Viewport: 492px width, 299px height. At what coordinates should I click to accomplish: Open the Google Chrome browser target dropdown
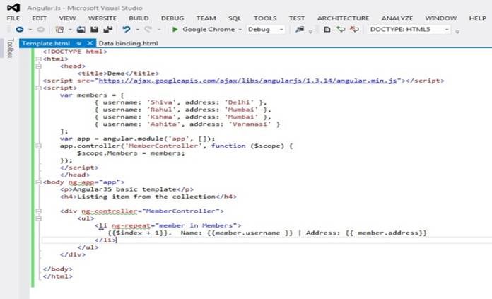[240, 30]
